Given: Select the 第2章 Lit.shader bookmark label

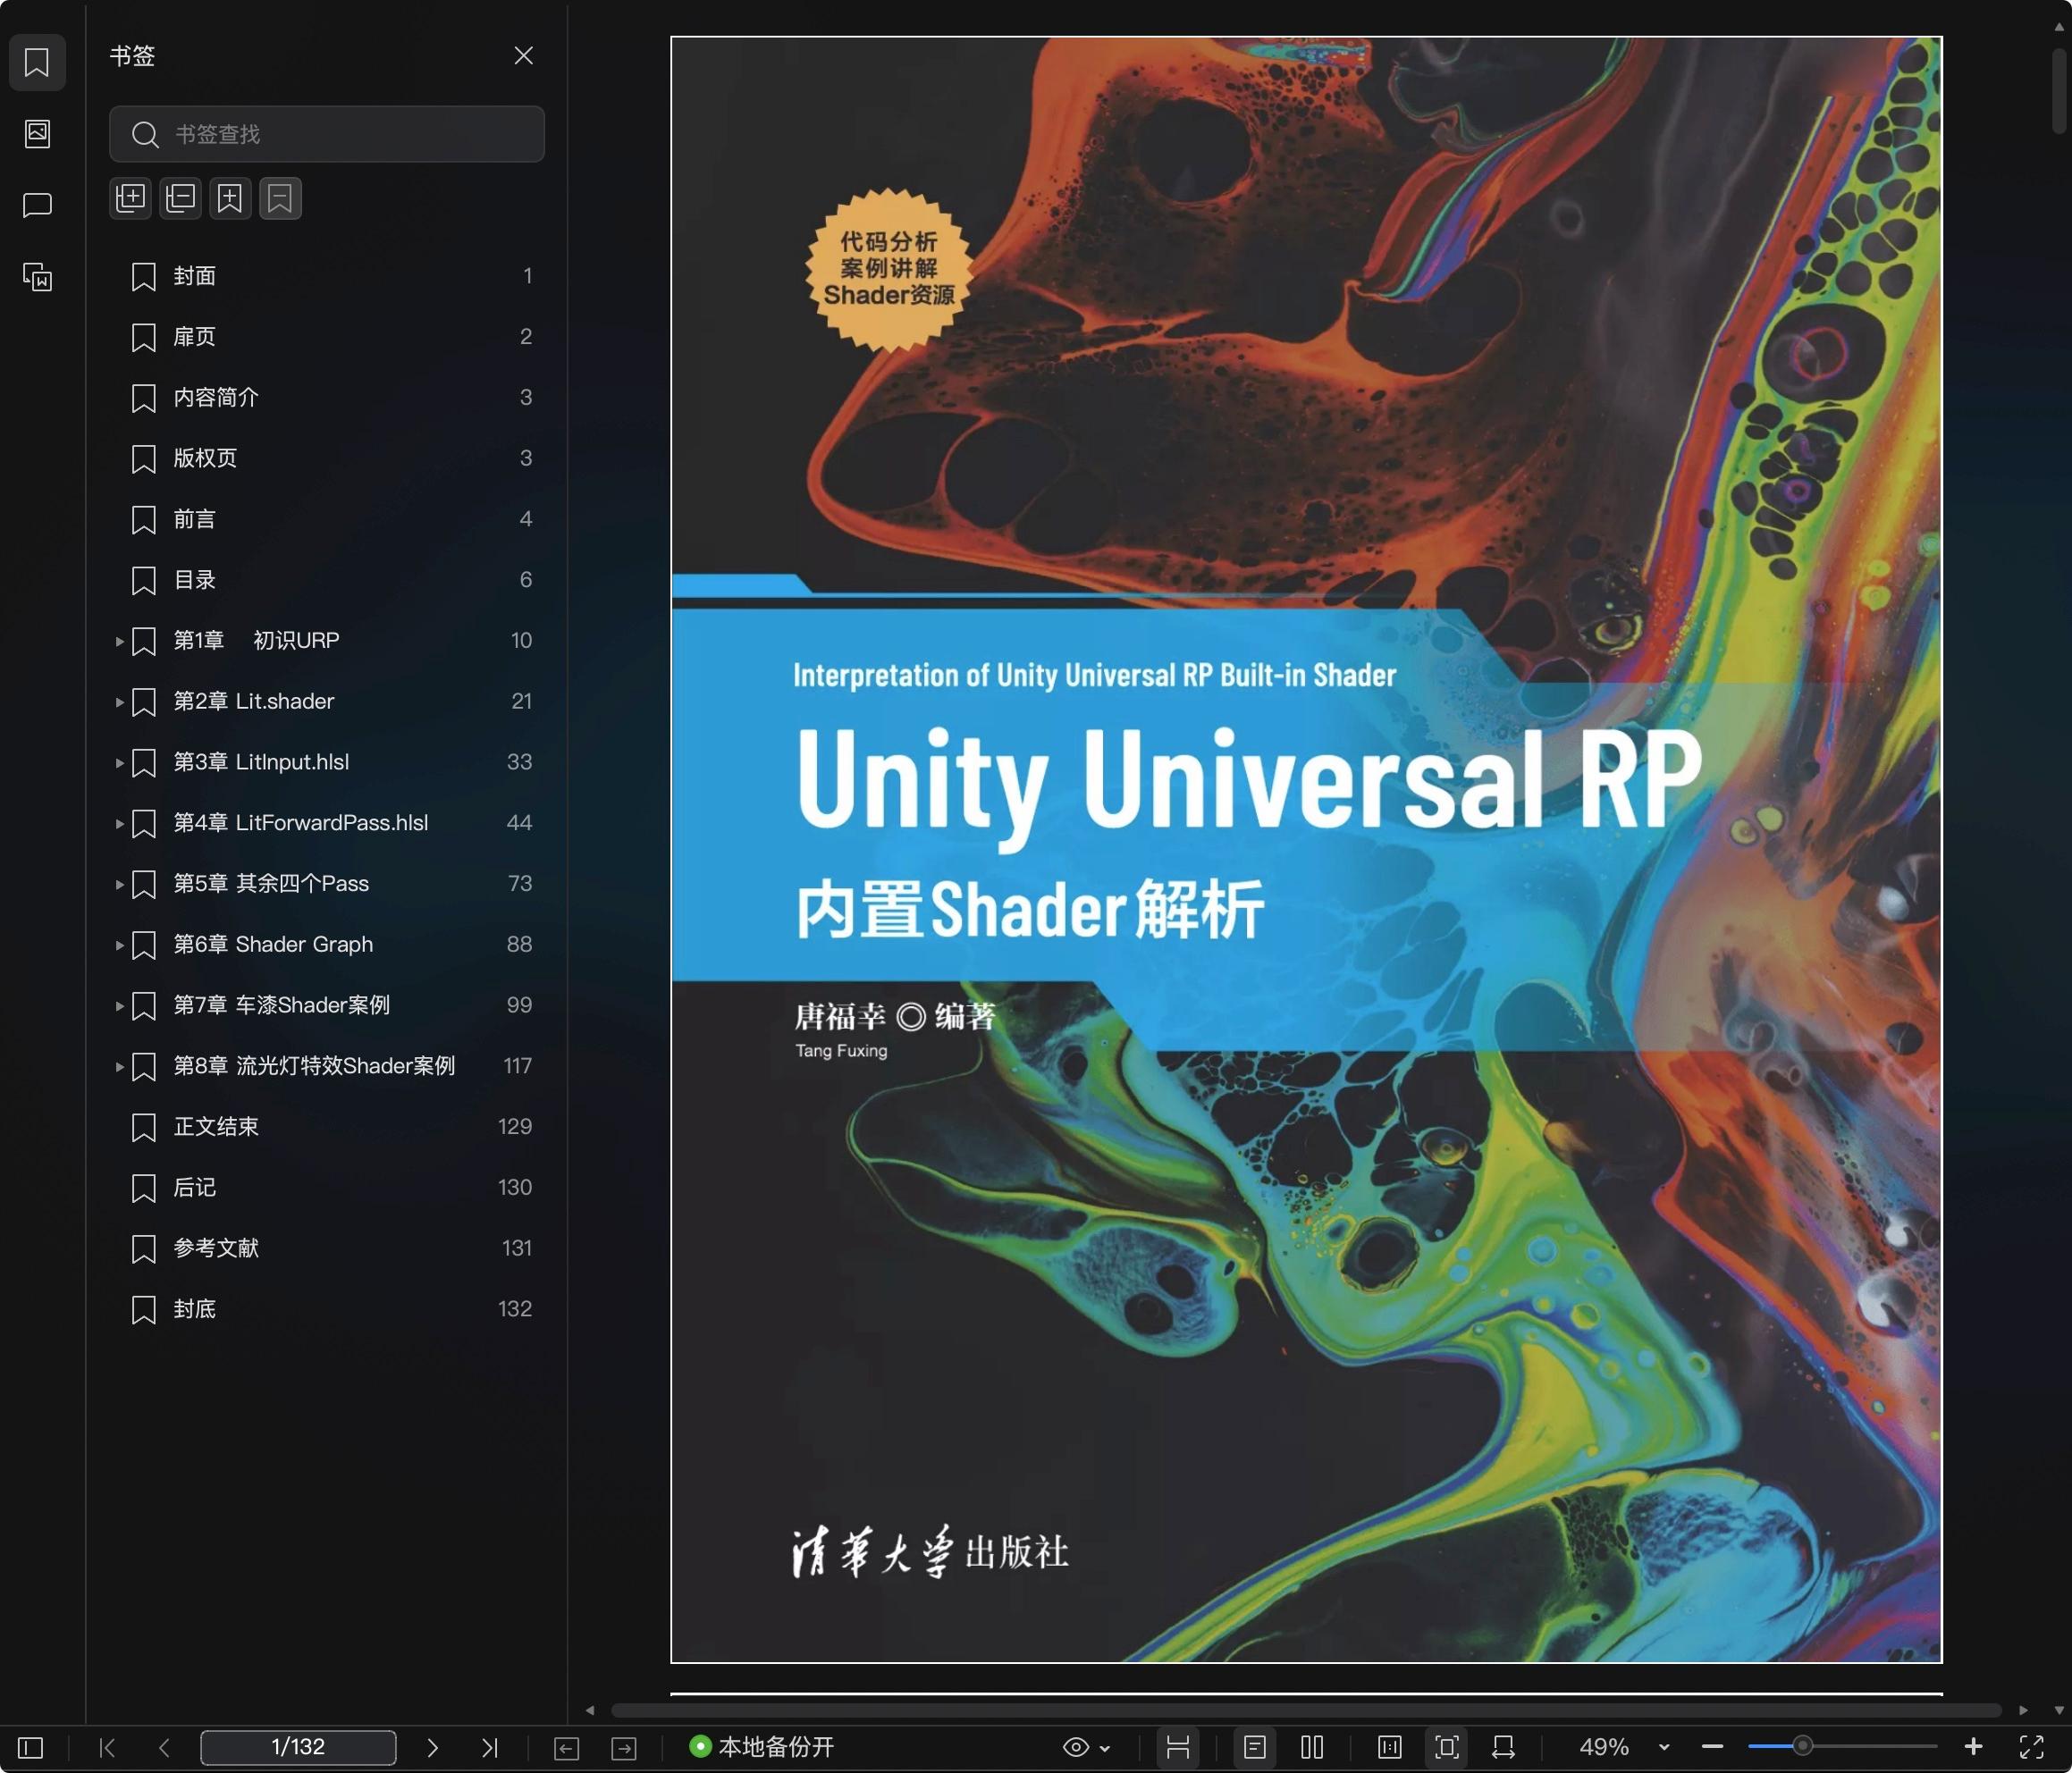Looking at the screenshot, I should [x=254, y=702].
